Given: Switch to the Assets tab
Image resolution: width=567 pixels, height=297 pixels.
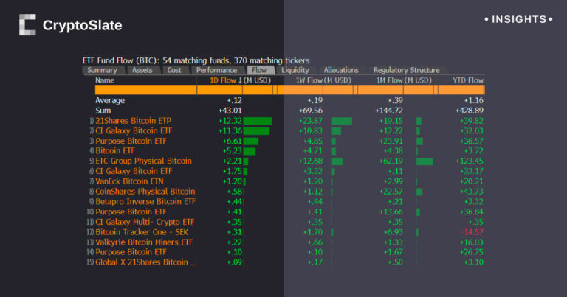Looking at the screenshot, I should 142,70.
